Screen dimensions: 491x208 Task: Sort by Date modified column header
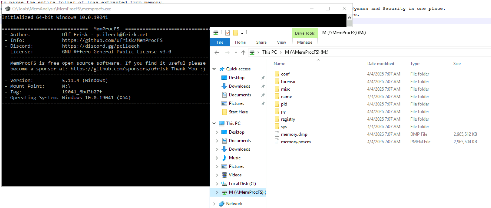pyautogui.click(x=380, y=64)
